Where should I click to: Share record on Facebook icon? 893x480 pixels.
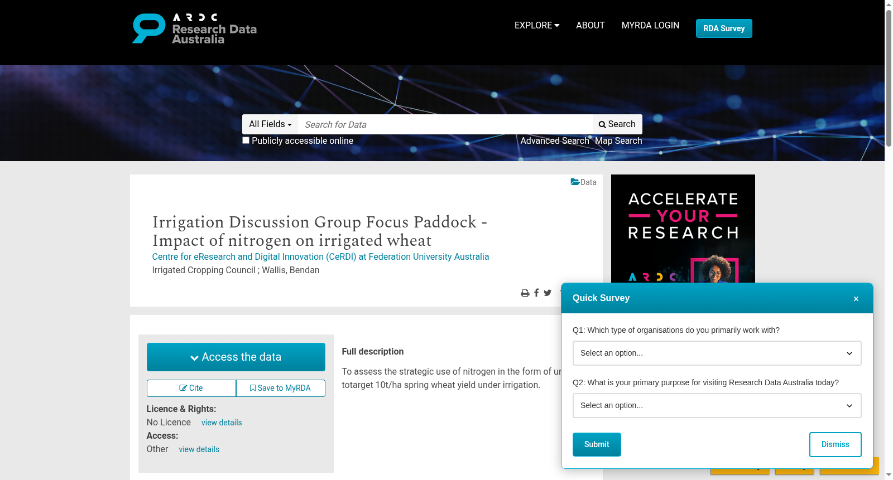click(536, 293)
